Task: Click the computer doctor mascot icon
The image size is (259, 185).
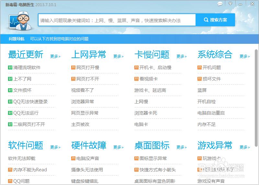Action: click(20, 21)
